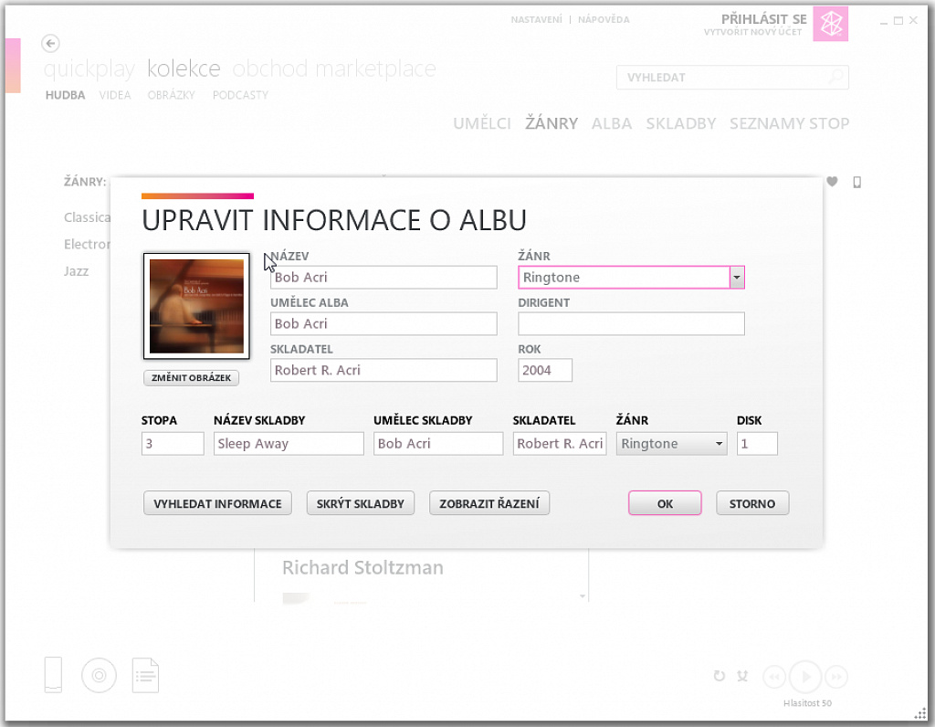
Task: Click the VYHLEDAT INFORMACE button
Action: click(x=217, y=503)
